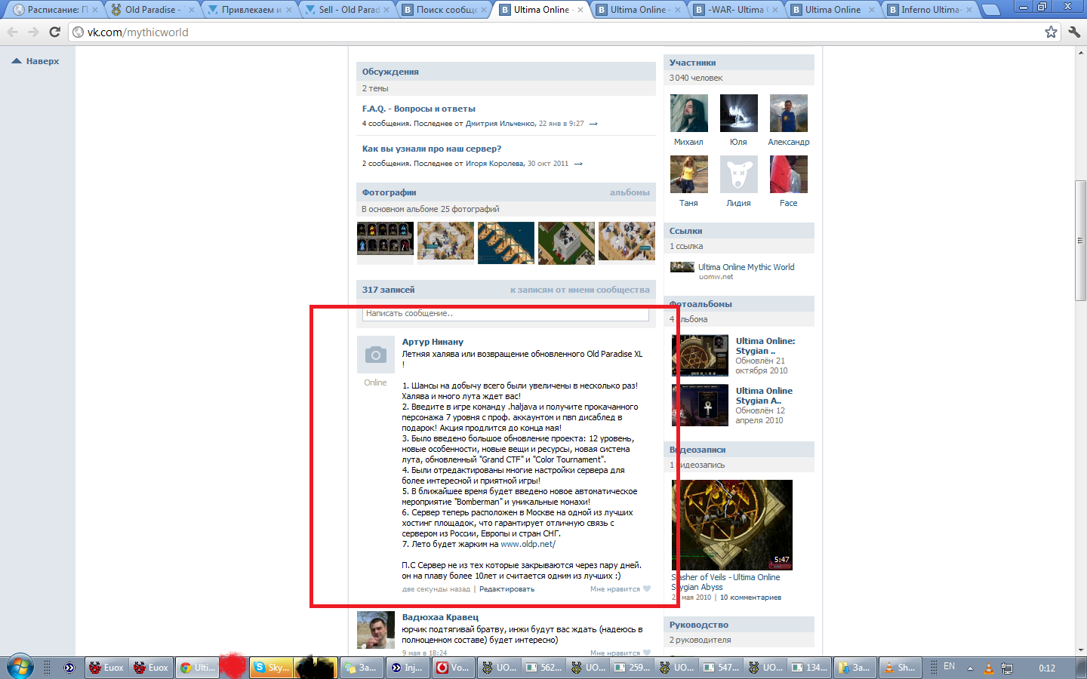Open the www.oldp.net link in the post
Image resolution: width=1087 pixels, height=679 pixels.
coord(528,544)
